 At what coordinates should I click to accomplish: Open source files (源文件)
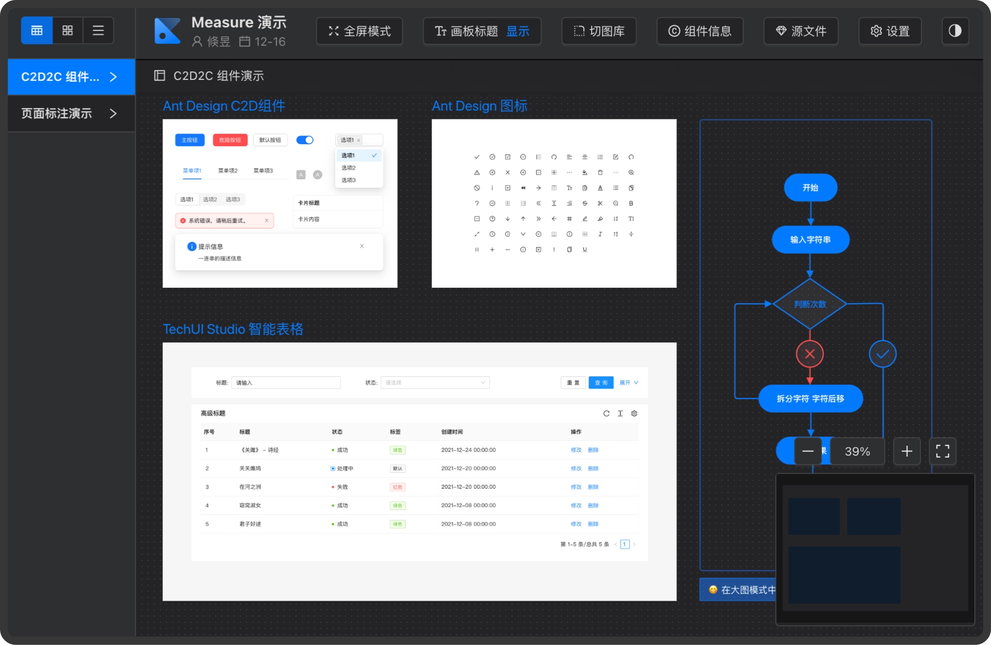tap(801, 31)
